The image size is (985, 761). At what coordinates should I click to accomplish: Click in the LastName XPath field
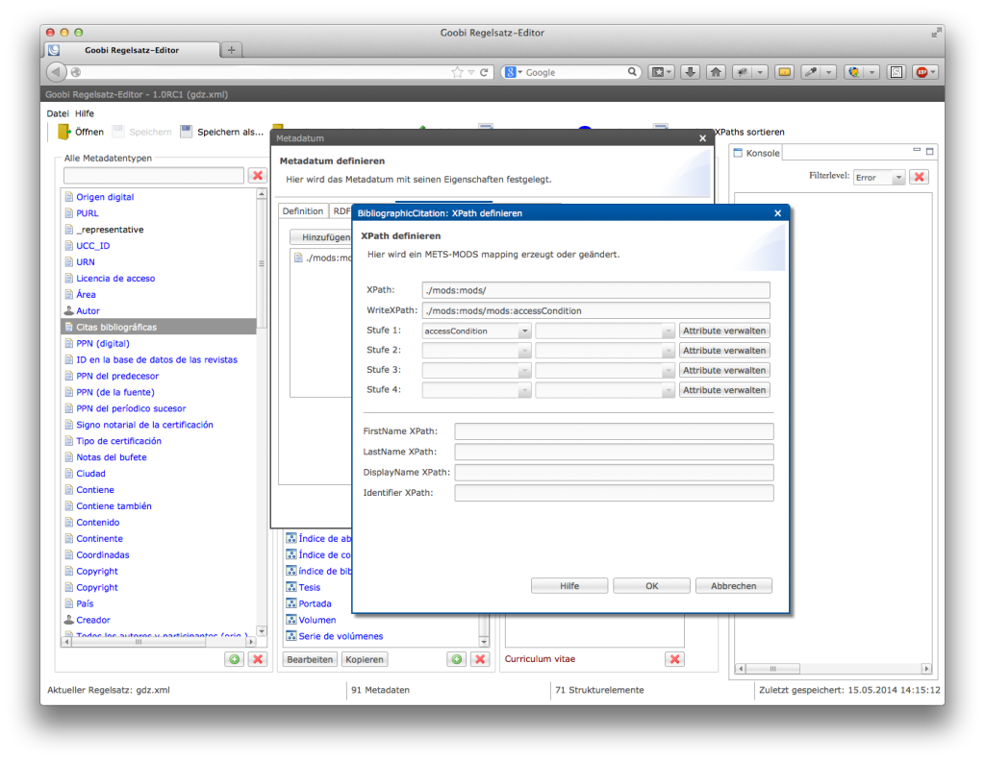(x=614, y=452)
